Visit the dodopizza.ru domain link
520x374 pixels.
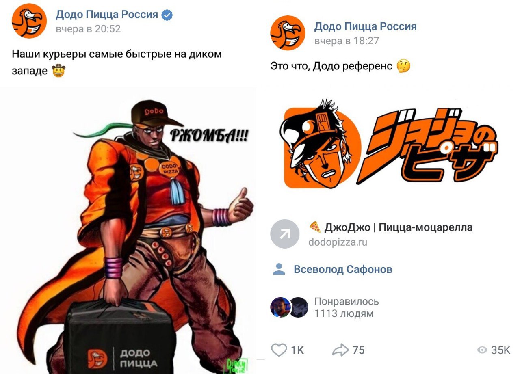[338, 242]
